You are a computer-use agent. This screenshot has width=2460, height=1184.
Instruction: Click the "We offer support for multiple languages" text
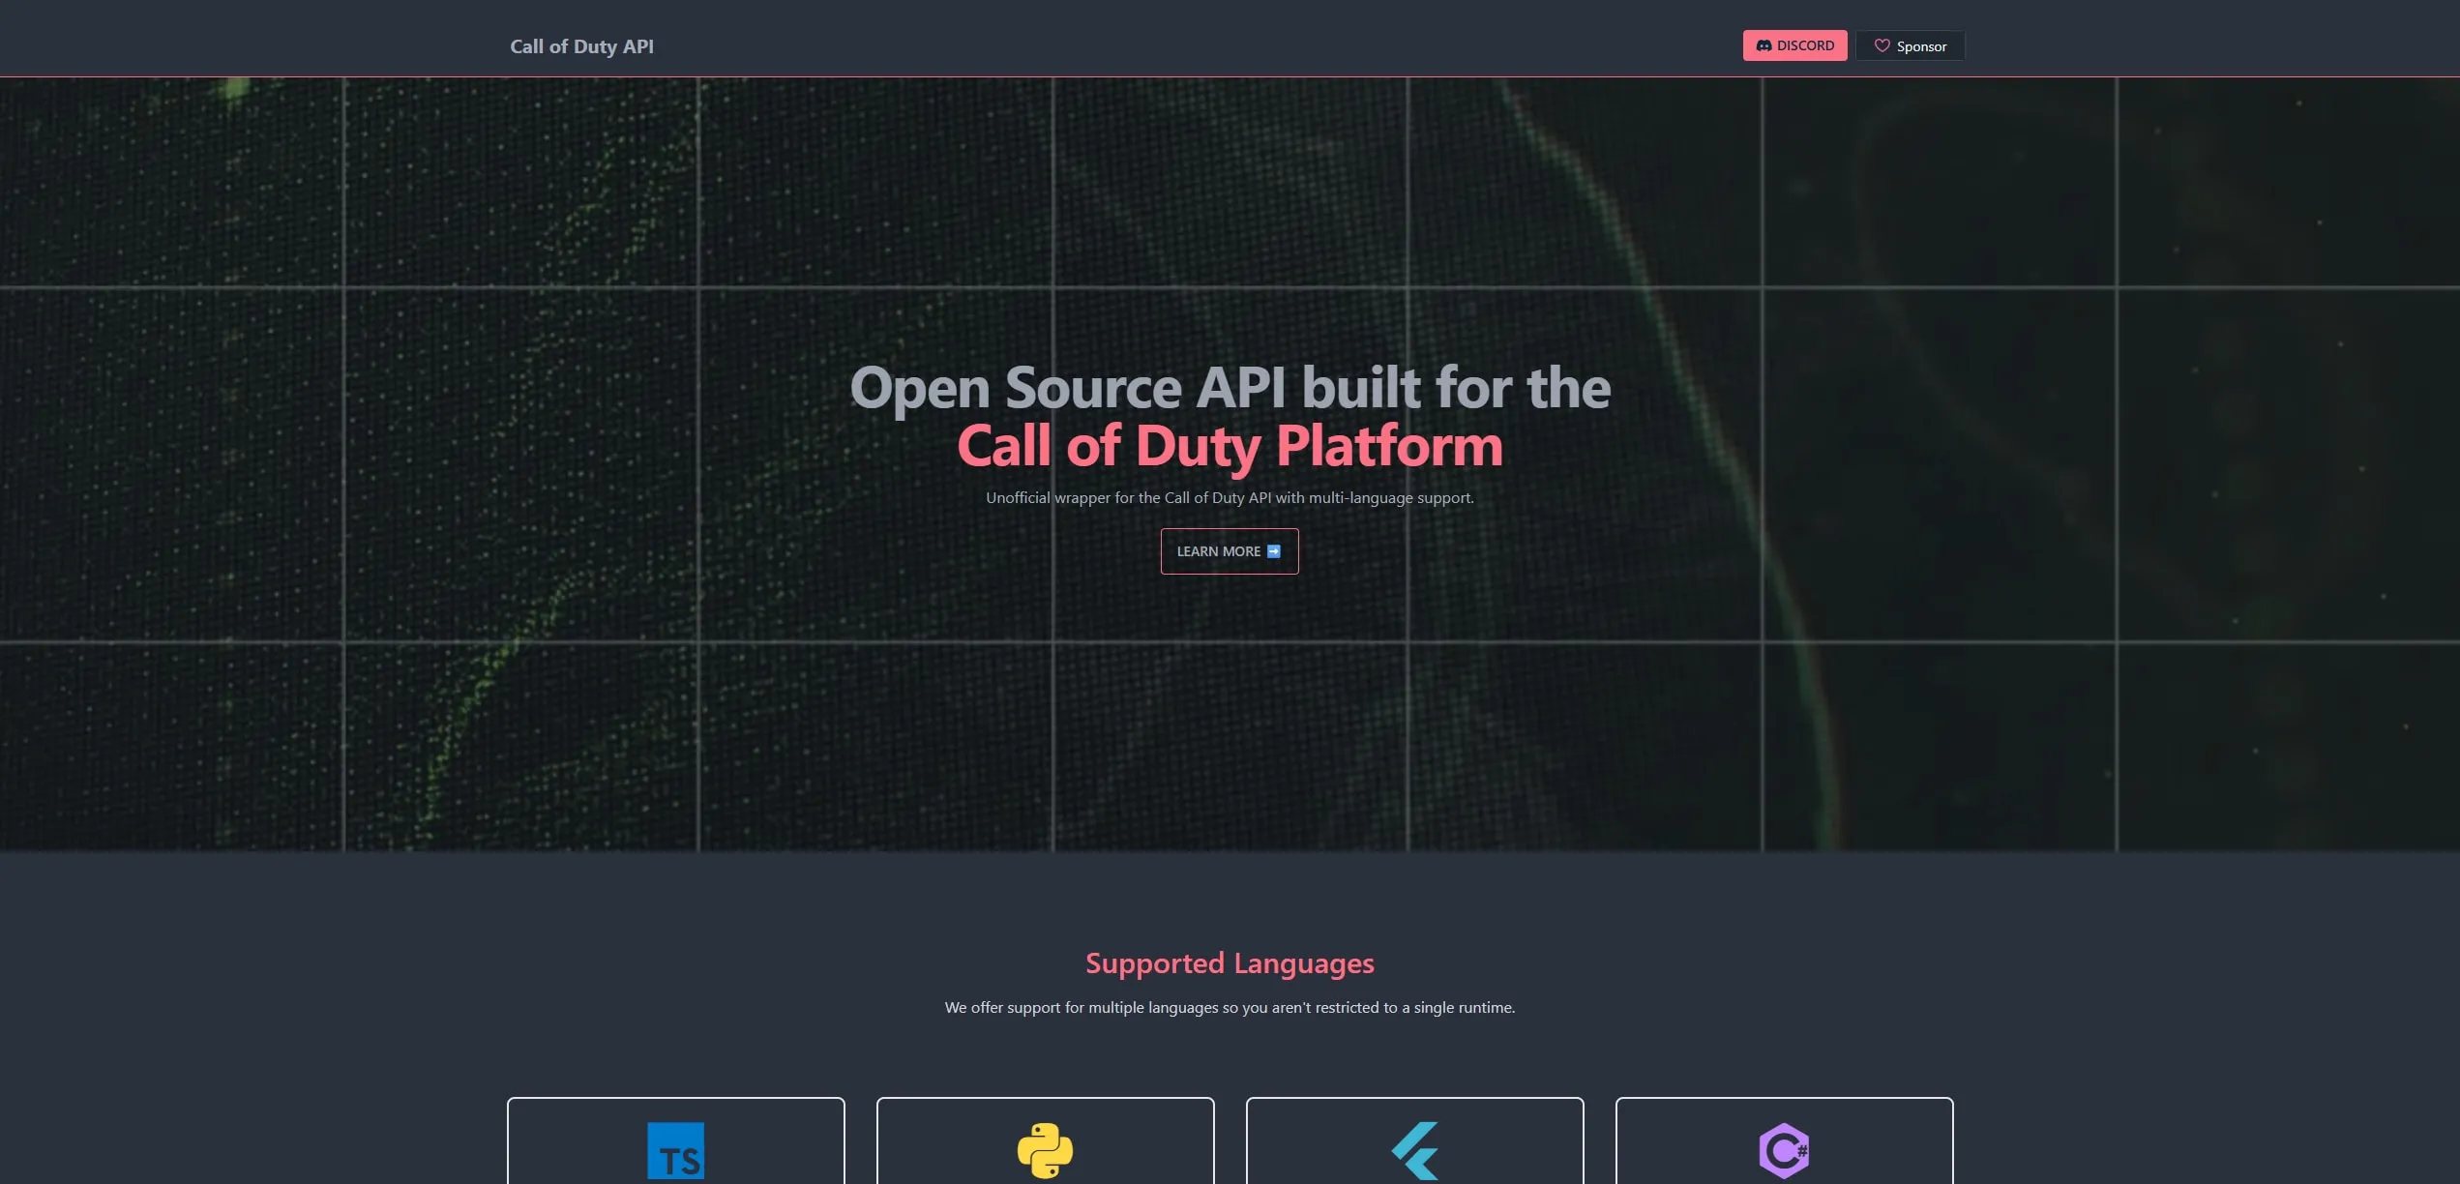[1230, 1008]
